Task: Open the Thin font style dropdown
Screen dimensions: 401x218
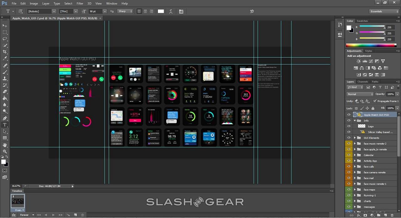Action: coord(76,11)
